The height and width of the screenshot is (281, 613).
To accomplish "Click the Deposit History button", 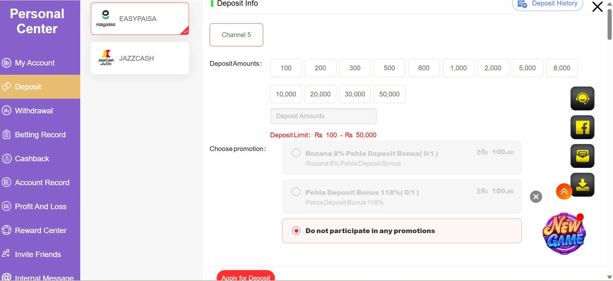I will tap(548, 4).
